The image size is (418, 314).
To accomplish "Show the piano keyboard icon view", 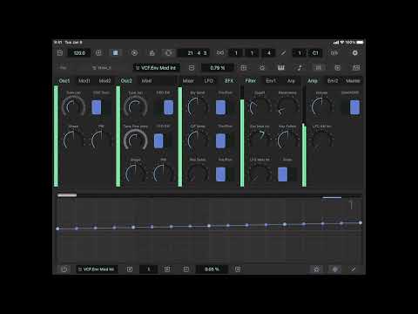I will 280,68.
